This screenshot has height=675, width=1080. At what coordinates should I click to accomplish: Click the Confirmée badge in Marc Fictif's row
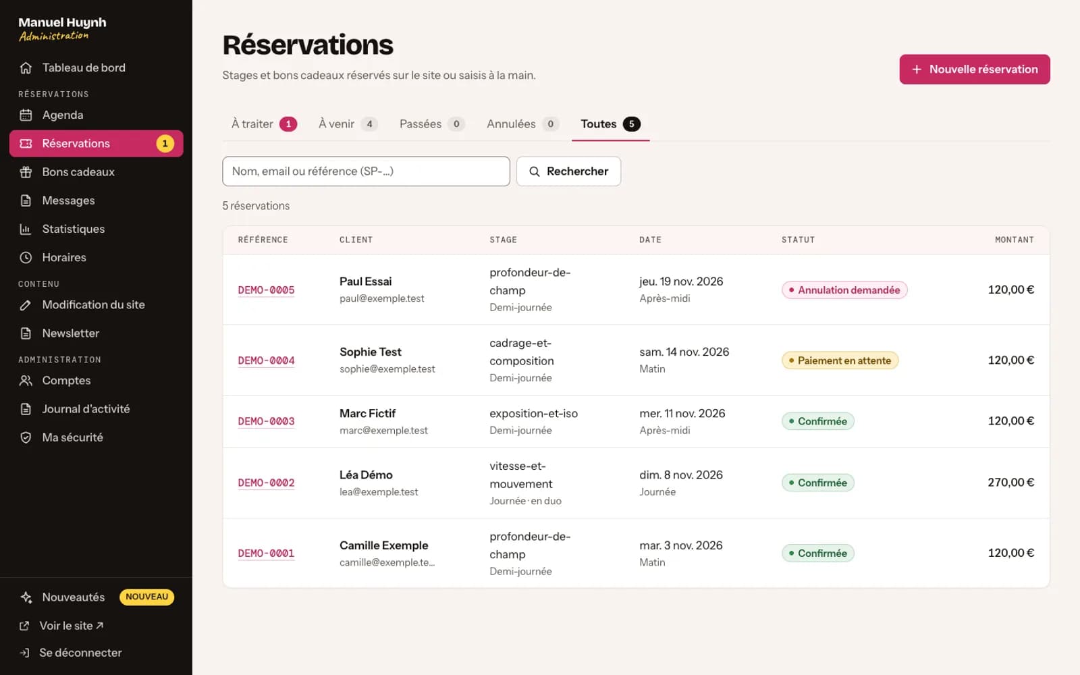click(818, 421)
